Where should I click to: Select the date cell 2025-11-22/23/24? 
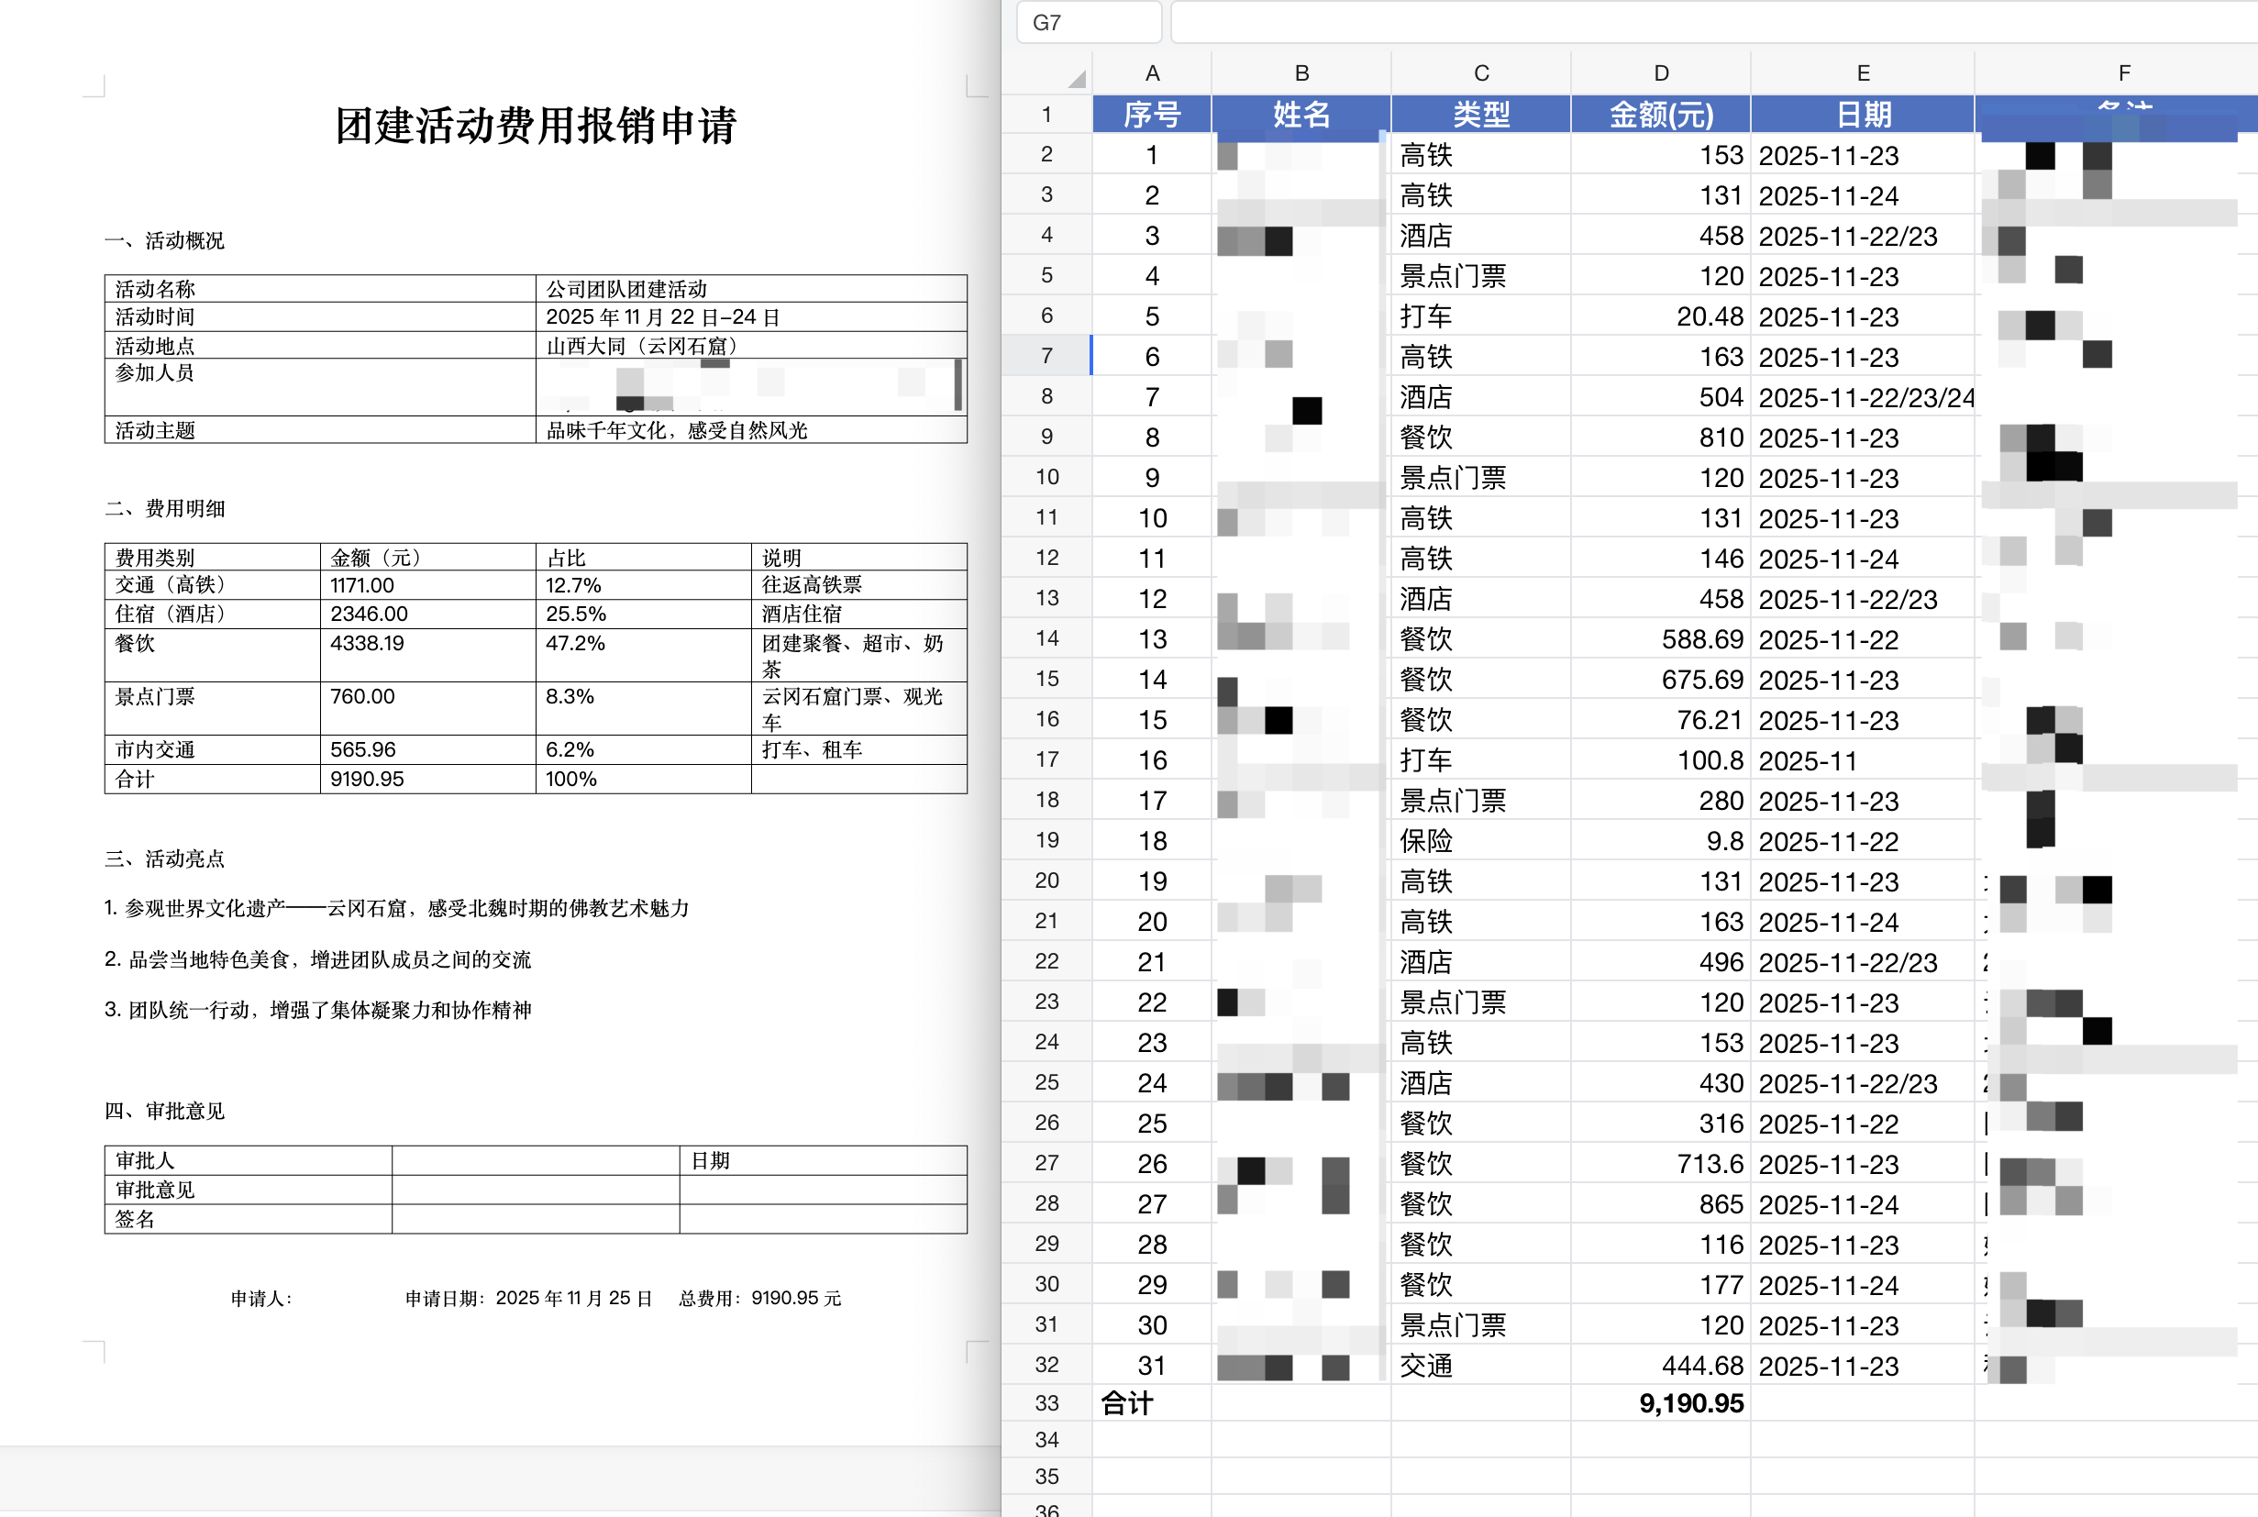coord(1863,396)
